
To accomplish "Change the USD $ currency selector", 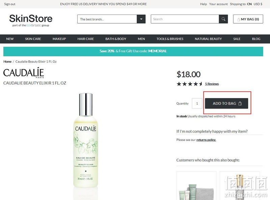I will pos(258,4).
